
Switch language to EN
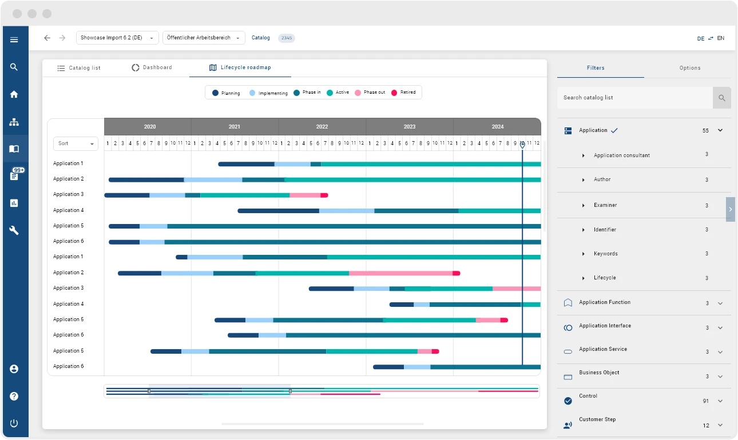pos(721,38)
